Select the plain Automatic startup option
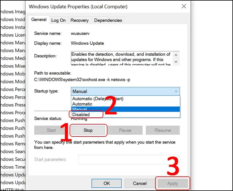Image resolution: width=233 pixels, height=191 pixels. point(82,104)
